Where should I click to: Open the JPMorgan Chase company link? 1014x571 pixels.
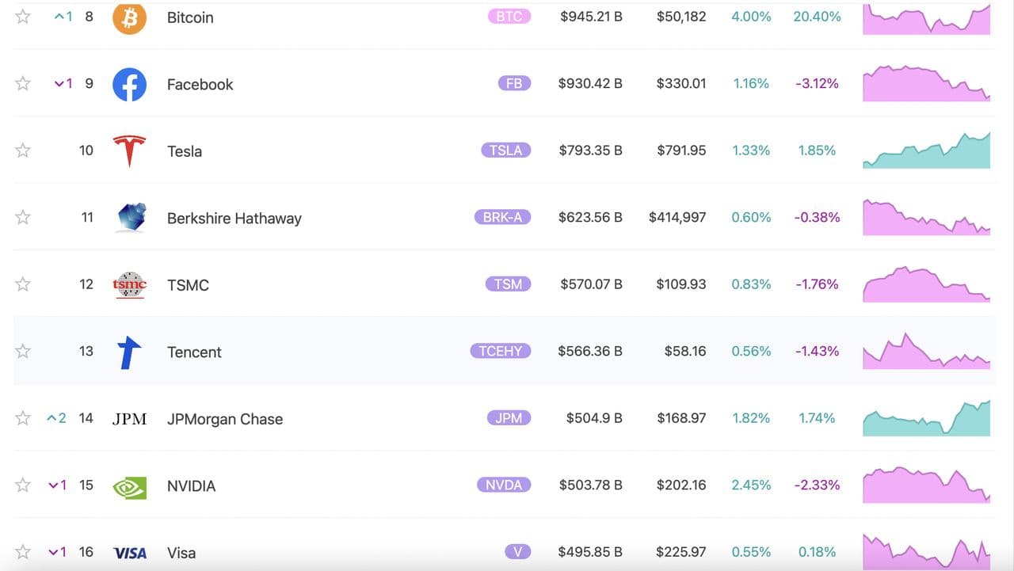(224, 420)
